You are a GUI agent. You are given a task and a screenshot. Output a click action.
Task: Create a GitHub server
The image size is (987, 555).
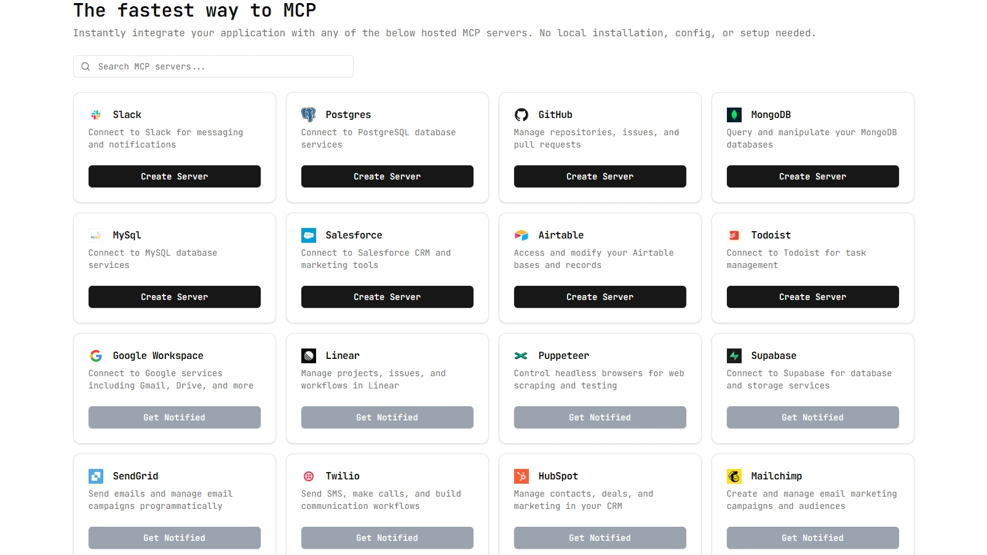(600, 176)
